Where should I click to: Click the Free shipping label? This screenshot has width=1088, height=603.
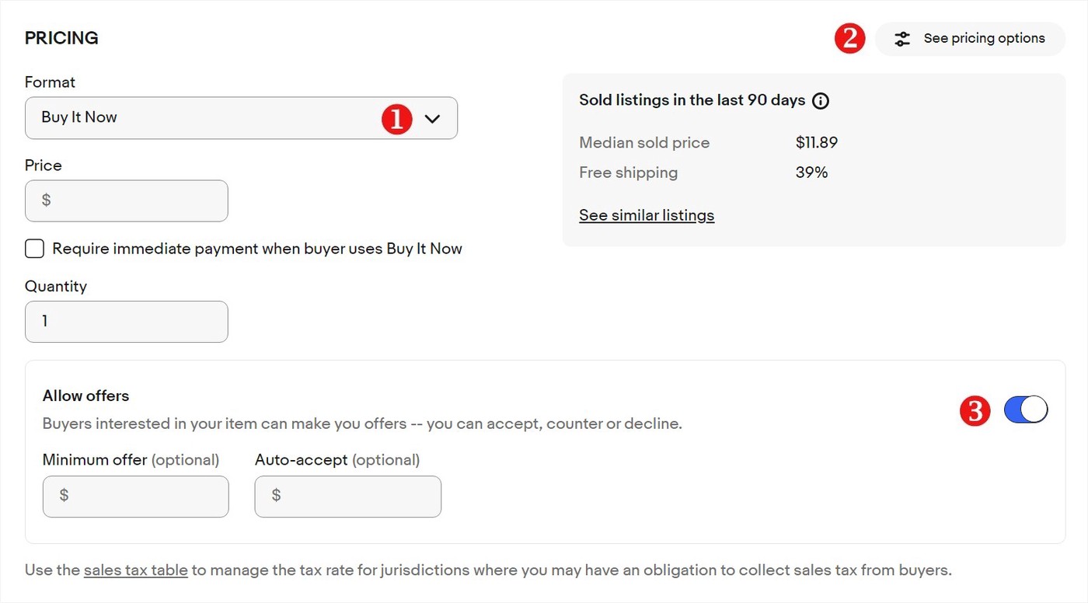[629, 173]
